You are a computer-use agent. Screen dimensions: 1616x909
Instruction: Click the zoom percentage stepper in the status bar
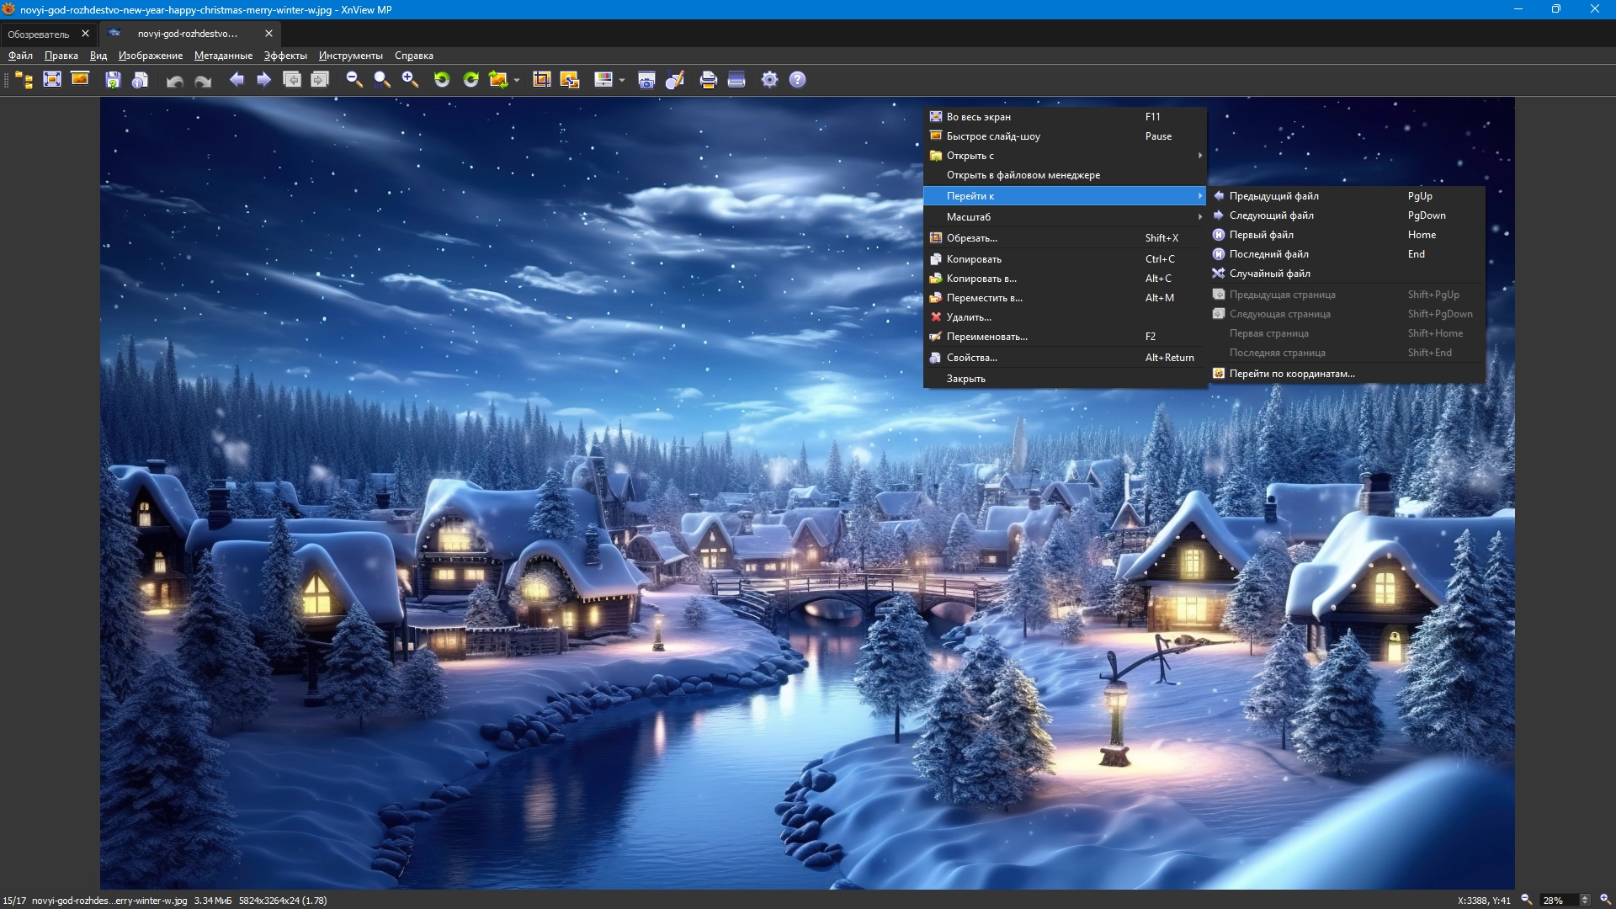click(x=1585, y=900)
